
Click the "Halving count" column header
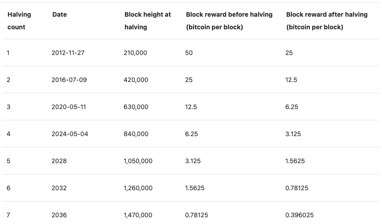(x=19, y=21)
